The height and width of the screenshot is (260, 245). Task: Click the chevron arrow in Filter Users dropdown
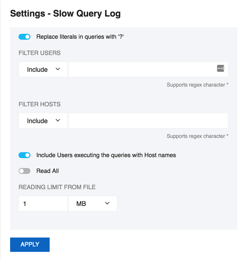point(58,69)
